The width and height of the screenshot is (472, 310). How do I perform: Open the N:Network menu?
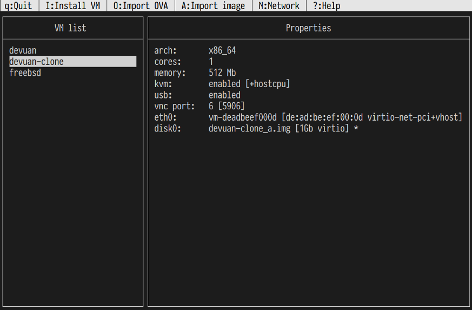coord(279,6)
